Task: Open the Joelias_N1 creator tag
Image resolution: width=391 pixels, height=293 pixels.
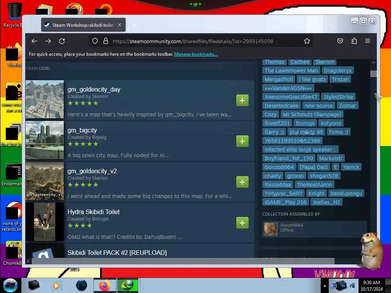Action: pos(326,202)
